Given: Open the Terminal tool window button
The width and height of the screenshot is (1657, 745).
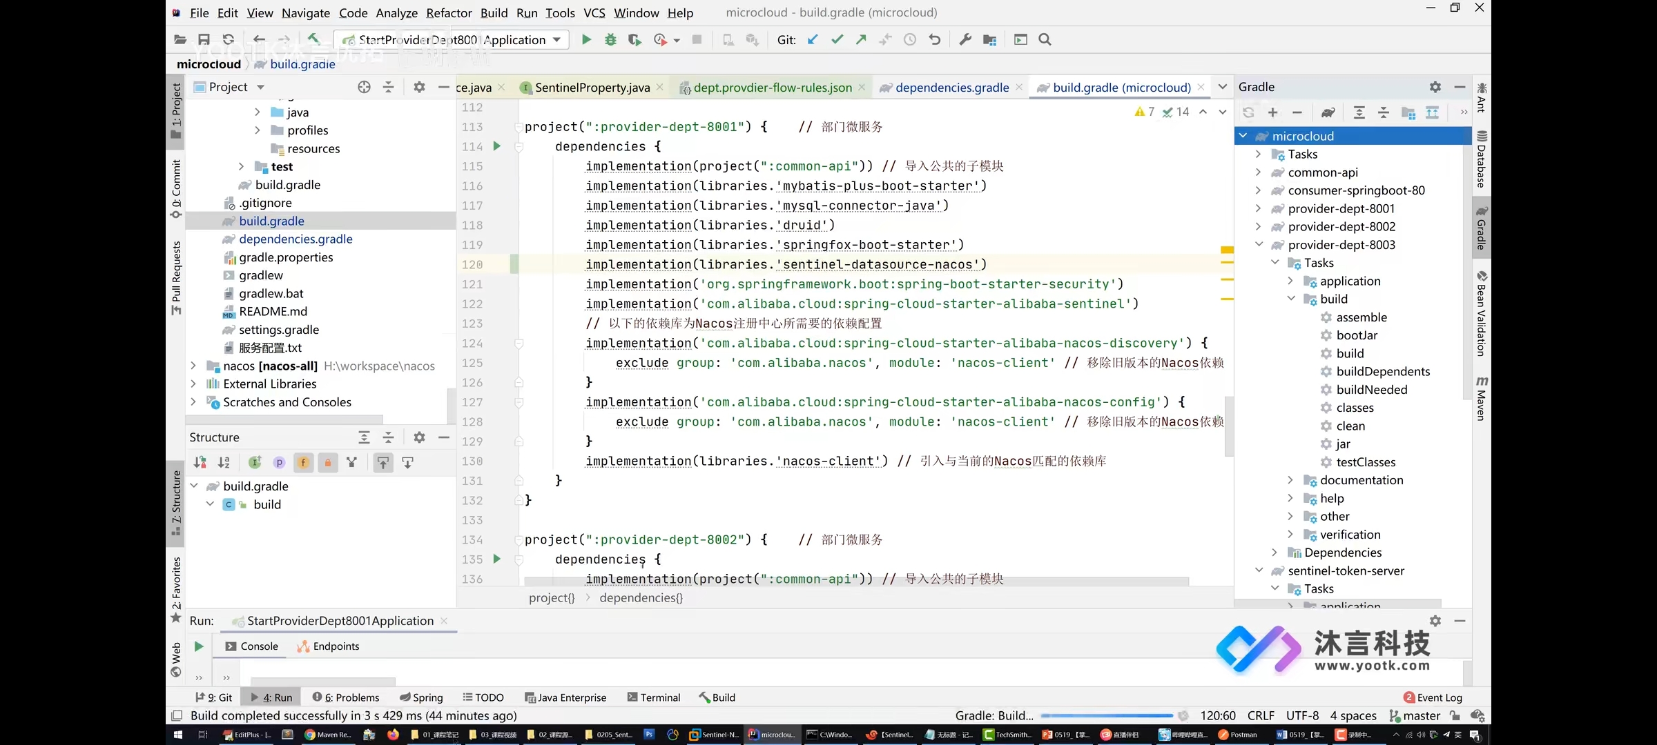Looking at the screenshot, I should [654, 697].
